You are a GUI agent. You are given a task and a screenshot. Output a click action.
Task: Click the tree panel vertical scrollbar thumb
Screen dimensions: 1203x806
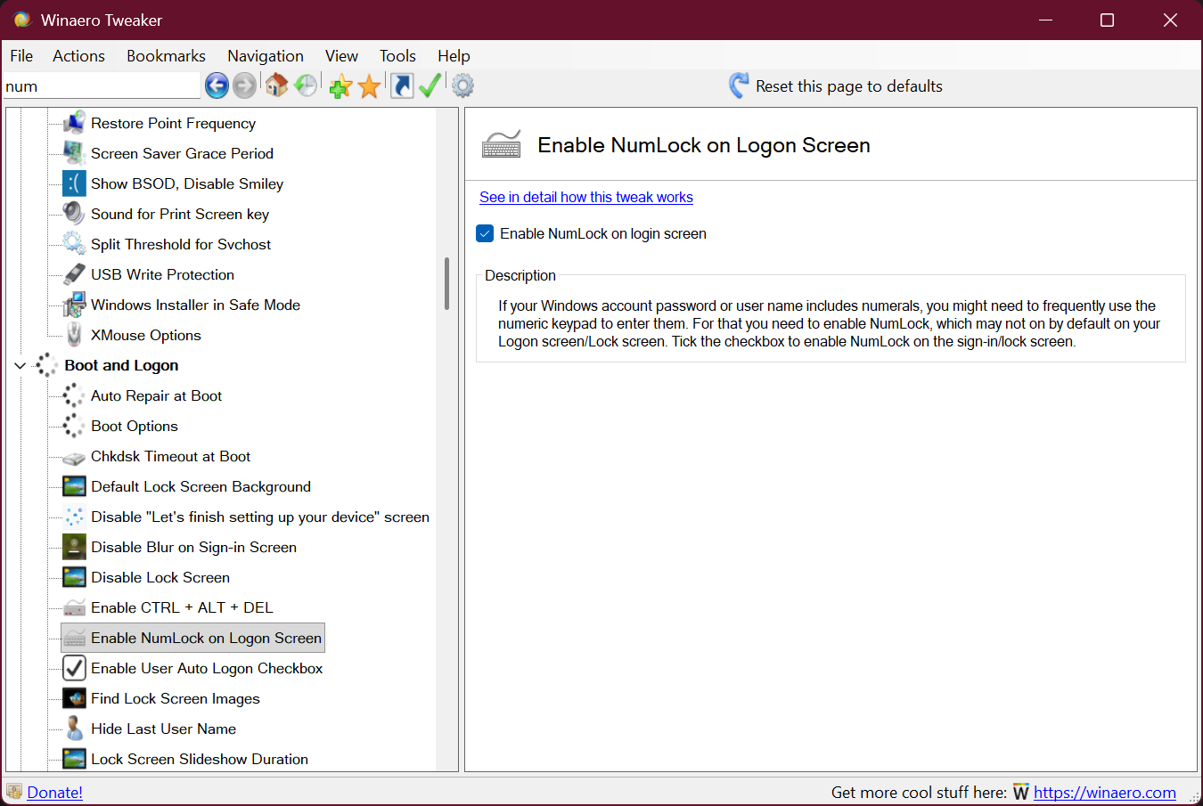pyautogui.click(x=446, y=283)
